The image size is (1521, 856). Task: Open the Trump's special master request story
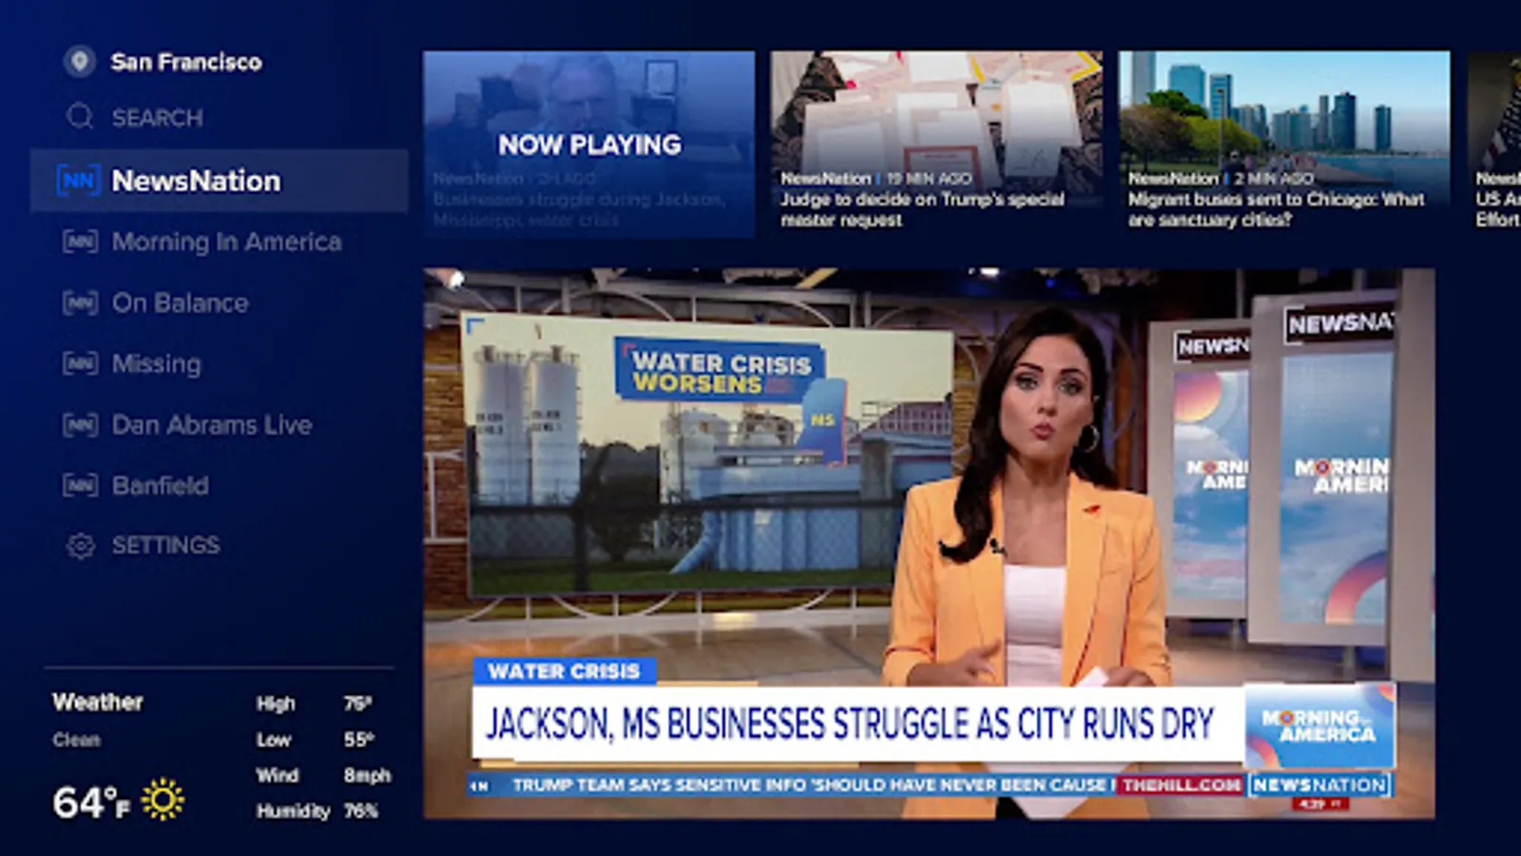(937, 144)
